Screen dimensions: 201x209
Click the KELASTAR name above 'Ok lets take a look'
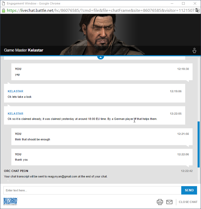(16, 91)
